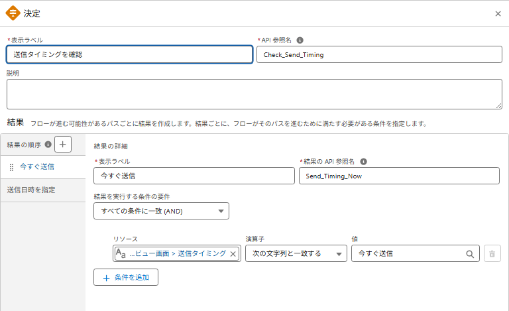The image size is (509, 311).
Task: Click into the 説明 description textarea
Action: point(254,93)
